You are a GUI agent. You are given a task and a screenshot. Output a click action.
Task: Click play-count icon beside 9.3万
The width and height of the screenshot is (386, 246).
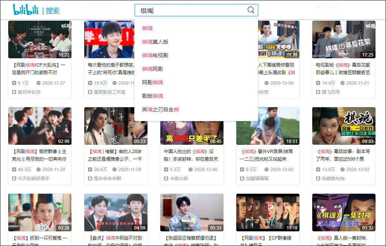242,169
